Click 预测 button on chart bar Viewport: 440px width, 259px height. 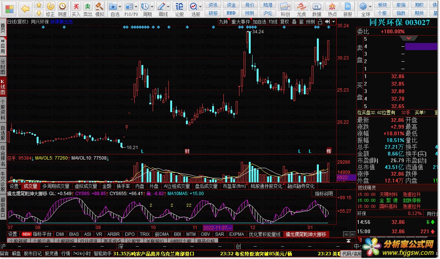click(x=311, y=22)
